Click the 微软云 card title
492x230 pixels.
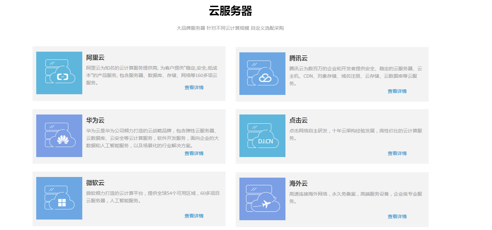point(95,183)
